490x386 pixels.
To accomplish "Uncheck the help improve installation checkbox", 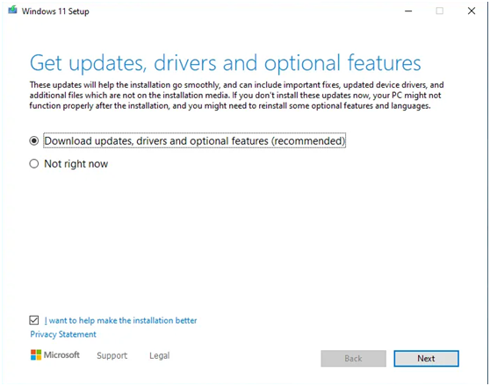I will [x=34, y=320].
